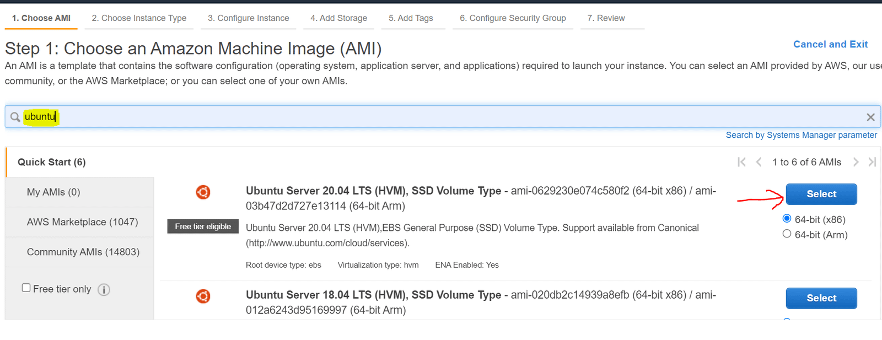
Task: Select the Ubuntu Server 18.04 LTS AMI
Action: pyautogui.click(x=821, y=298)
